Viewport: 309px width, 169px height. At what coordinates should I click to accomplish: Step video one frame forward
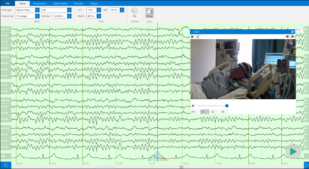tap(292, 37)
